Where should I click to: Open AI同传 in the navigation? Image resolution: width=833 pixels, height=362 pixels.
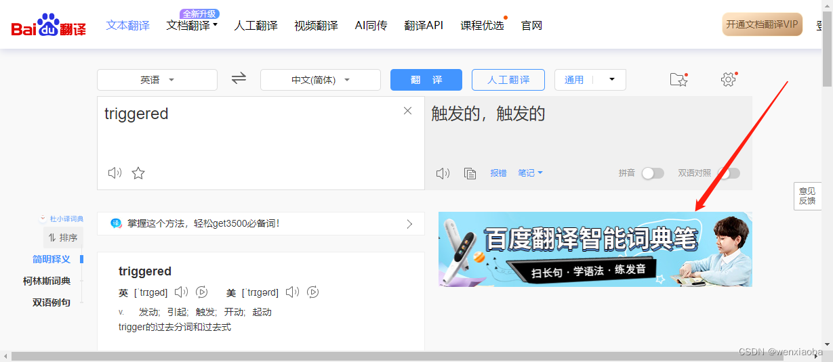371,26
